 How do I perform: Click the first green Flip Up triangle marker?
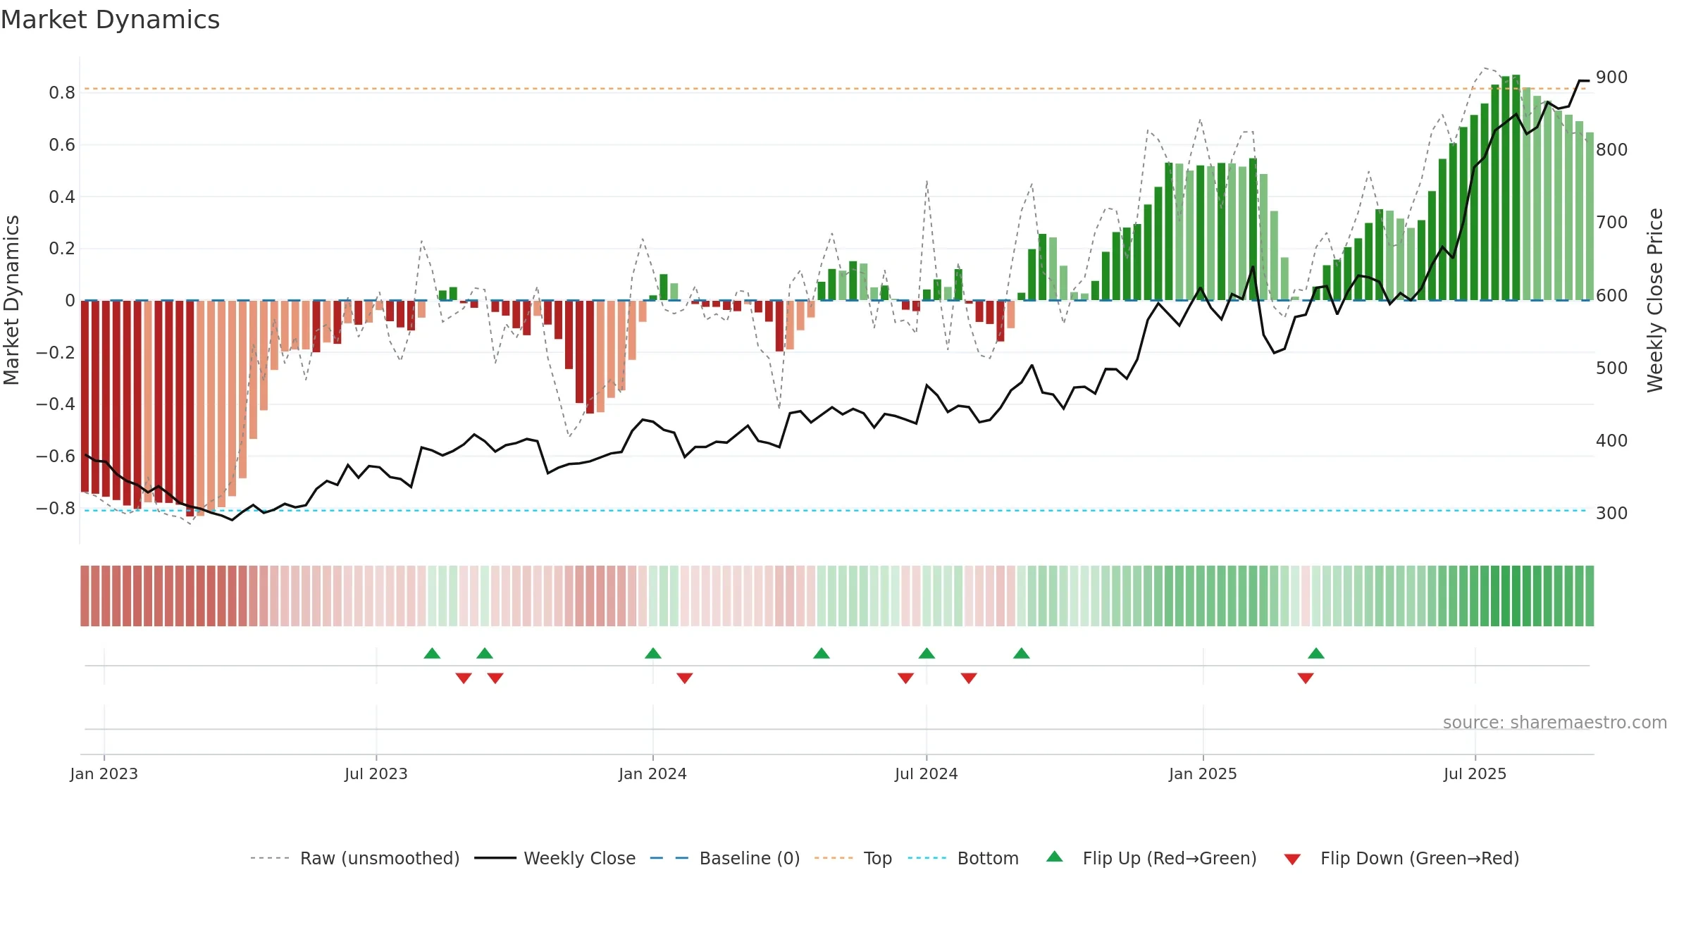(x=432, y=653)
